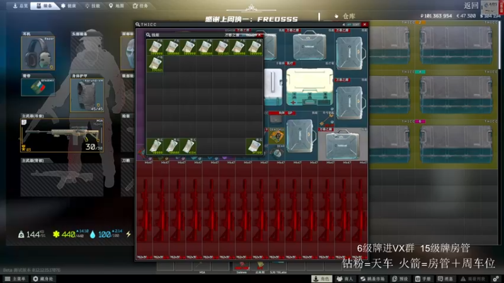Screen dimensions: 504x283
Task: Select the lone rouble stack in second row
Action: point(155,64)
